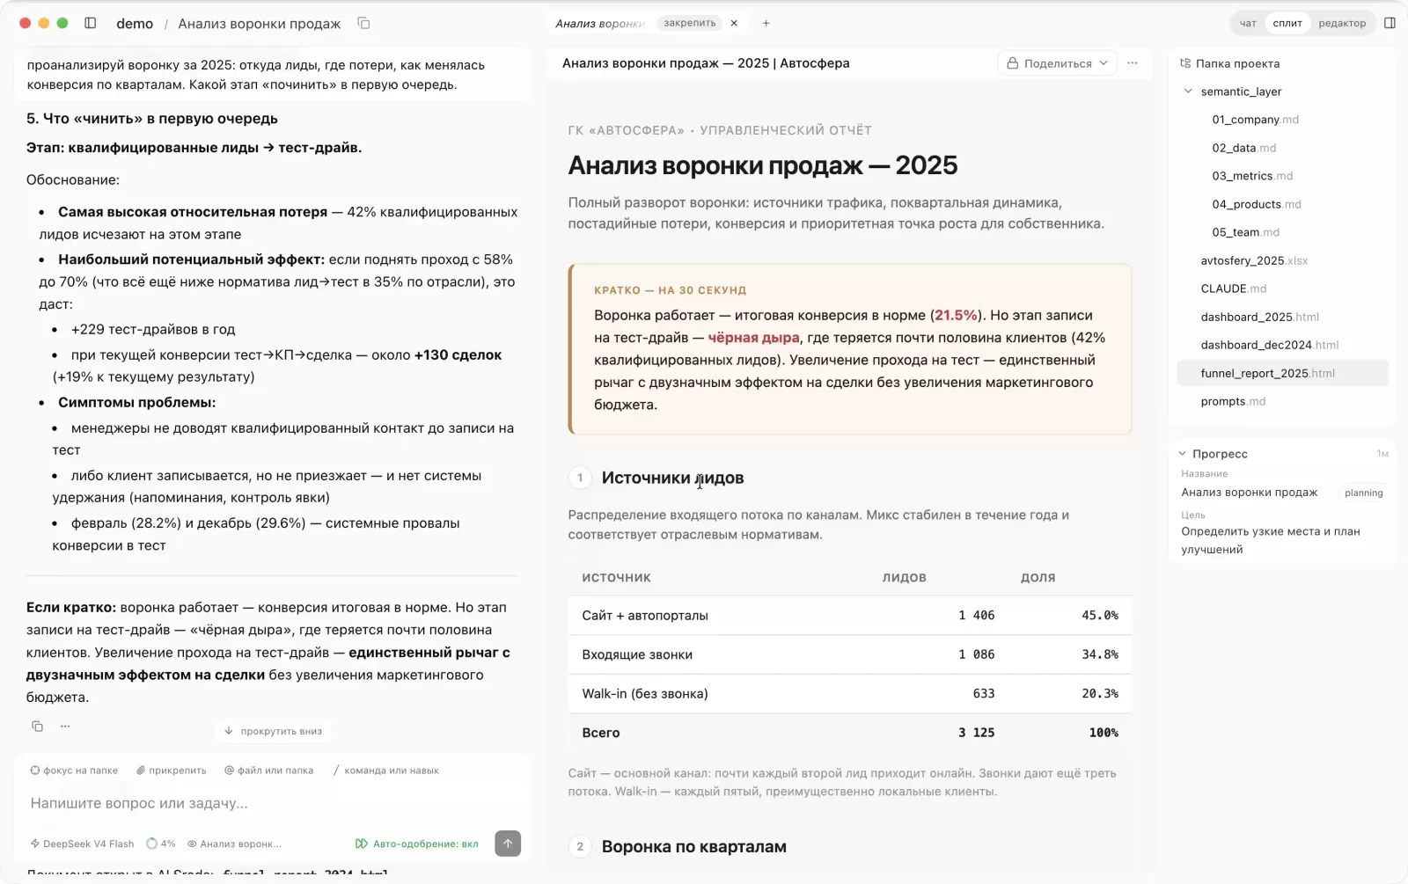This screenshot has width=1408, height=884.
Task: Toggle the right sidebar panel icon
Action: tap(1390, 23)
